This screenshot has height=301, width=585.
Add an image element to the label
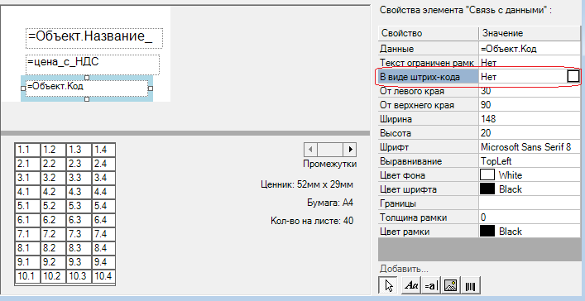[451, 285]
